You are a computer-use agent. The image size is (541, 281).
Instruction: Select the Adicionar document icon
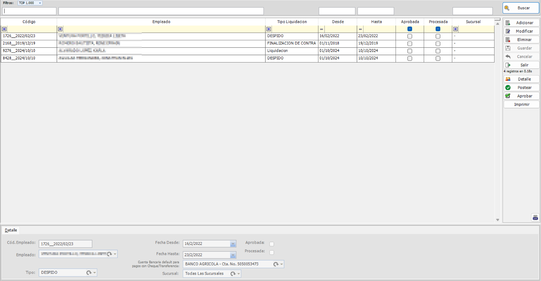click(x=508, y=23)
